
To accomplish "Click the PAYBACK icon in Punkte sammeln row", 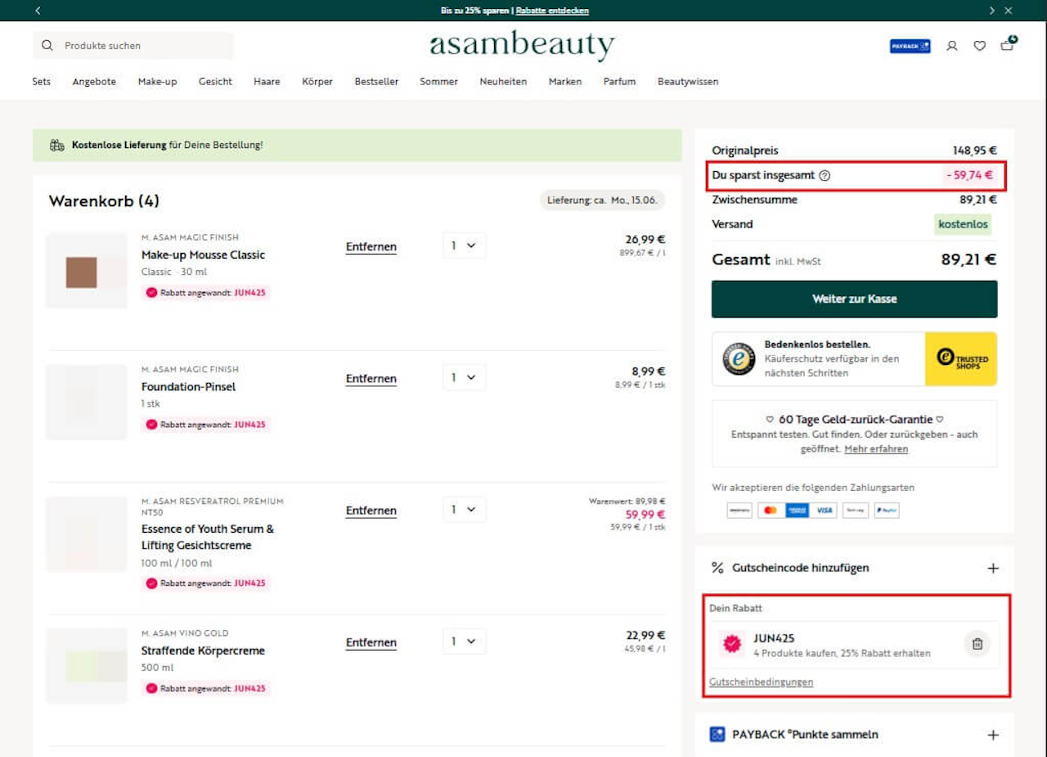I will click(717, 734).
